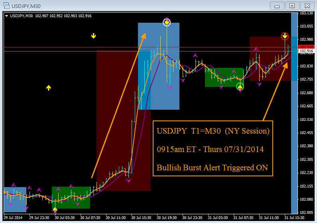Click the '30 Jul 03:30' time axis label
The width and height of the screenshot is (317, 223).
65,218
